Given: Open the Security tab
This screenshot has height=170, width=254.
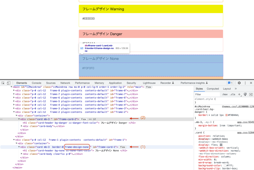Looking at the screenshot, I should (x=131, y=83).
